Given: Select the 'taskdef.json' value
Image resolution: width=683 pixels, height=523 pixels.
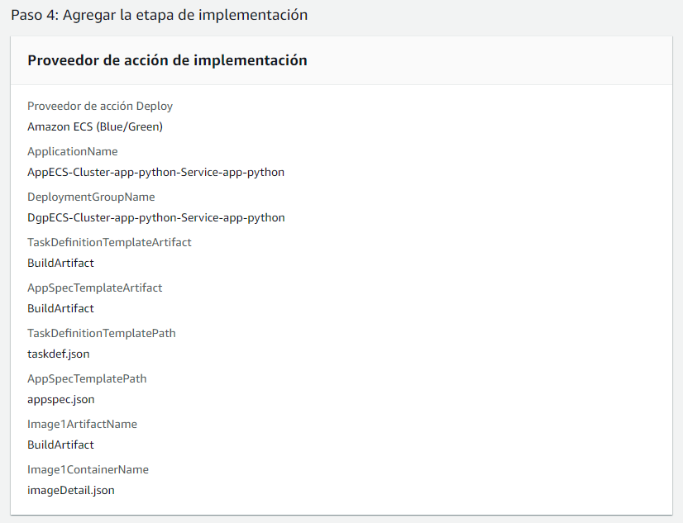Looking at the screenshot, I should pos(59,354).
